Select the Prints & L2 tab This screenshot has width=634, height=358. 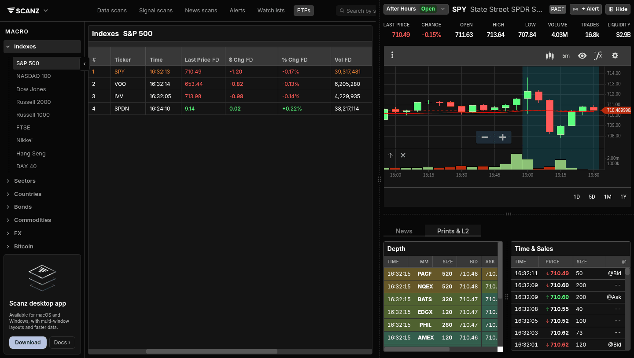[453, 231]
